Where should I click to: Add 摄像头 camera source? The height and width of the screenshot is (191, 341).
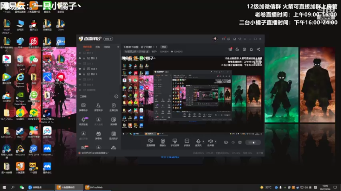tap(163, 143)
